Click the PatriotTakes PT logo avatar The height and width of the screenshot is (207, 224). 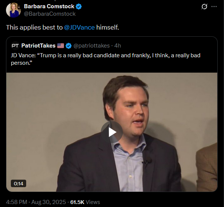coord(15,46)
